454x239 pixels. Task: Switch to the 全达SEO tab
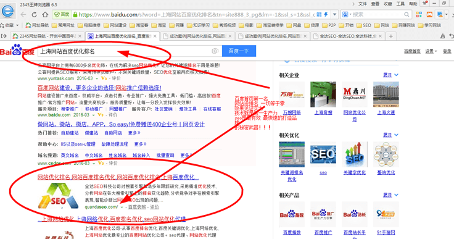pos(348,36)
